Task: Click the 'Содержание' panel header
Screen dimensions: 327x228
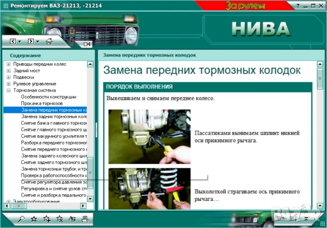Action: pyautogui.click(x=26, y=56)
